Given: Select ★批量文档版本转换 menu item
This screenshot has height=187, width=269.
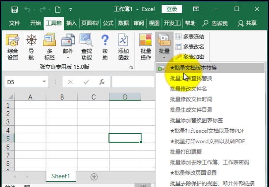Looking at the screenshot, I should tap(193, 68).
